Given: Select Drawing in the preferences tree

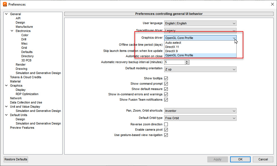Looking at the screenshot, I should click(21, 69).
